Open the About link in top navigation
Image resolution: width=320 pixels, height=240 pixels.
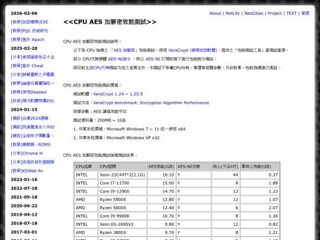pos(215,13)
